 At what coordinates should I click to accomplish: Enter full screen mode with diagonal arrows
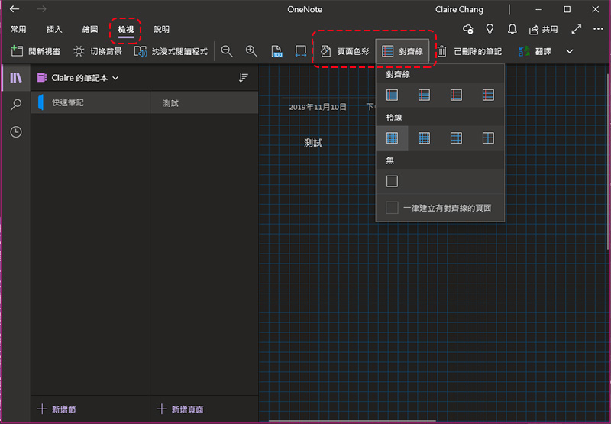coord(577,29)
